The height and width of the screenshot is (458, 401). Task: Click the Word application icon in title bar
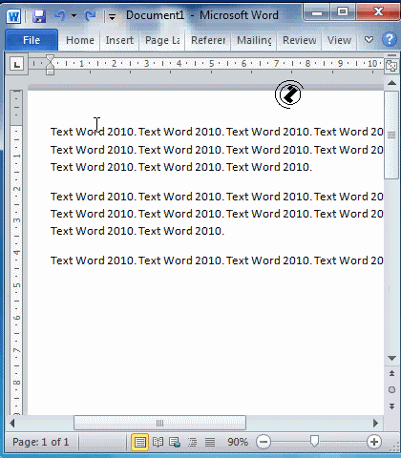pos(13,15)
